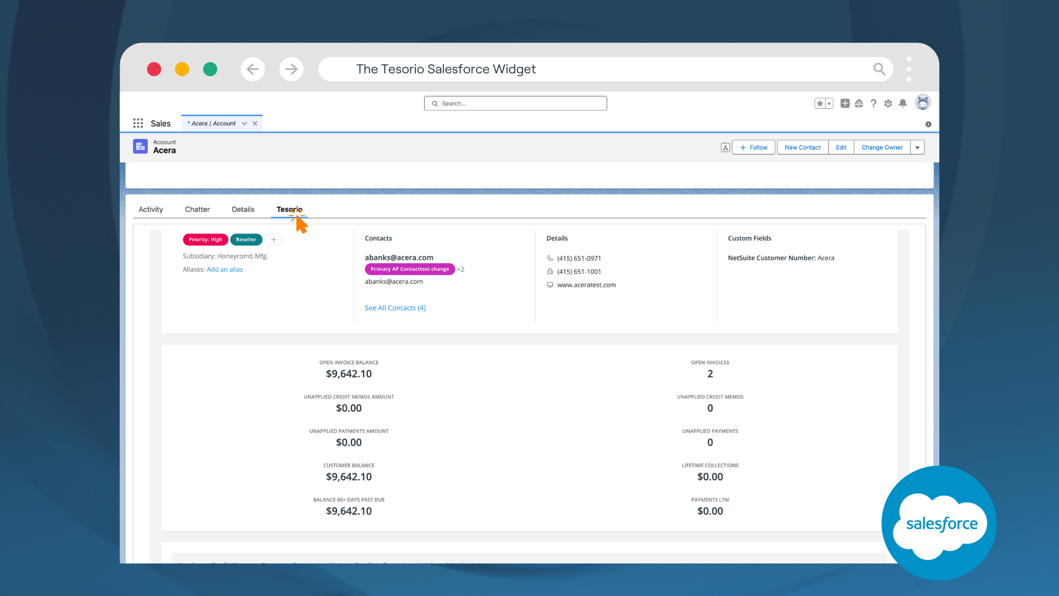Screen dimensions: 1059x596
Task: Click the Account building icon
Action: tap(140, 146)
